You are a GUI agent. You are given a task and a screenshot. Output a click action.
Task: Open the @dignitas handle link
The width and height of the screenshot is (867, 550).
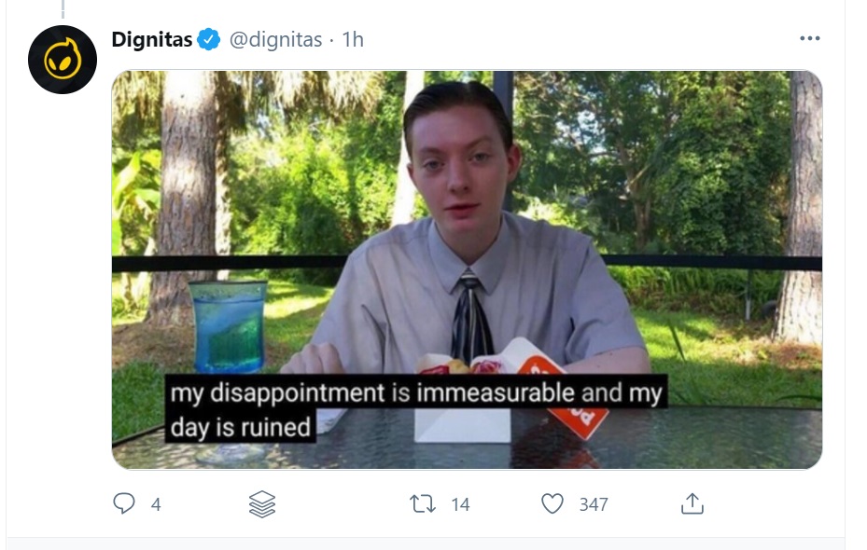pos(275,40)
